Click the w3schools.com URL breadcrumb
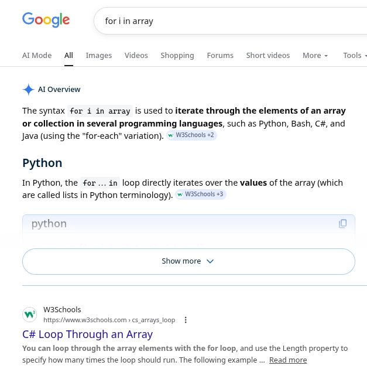367x379 pixels. (109, 320)
